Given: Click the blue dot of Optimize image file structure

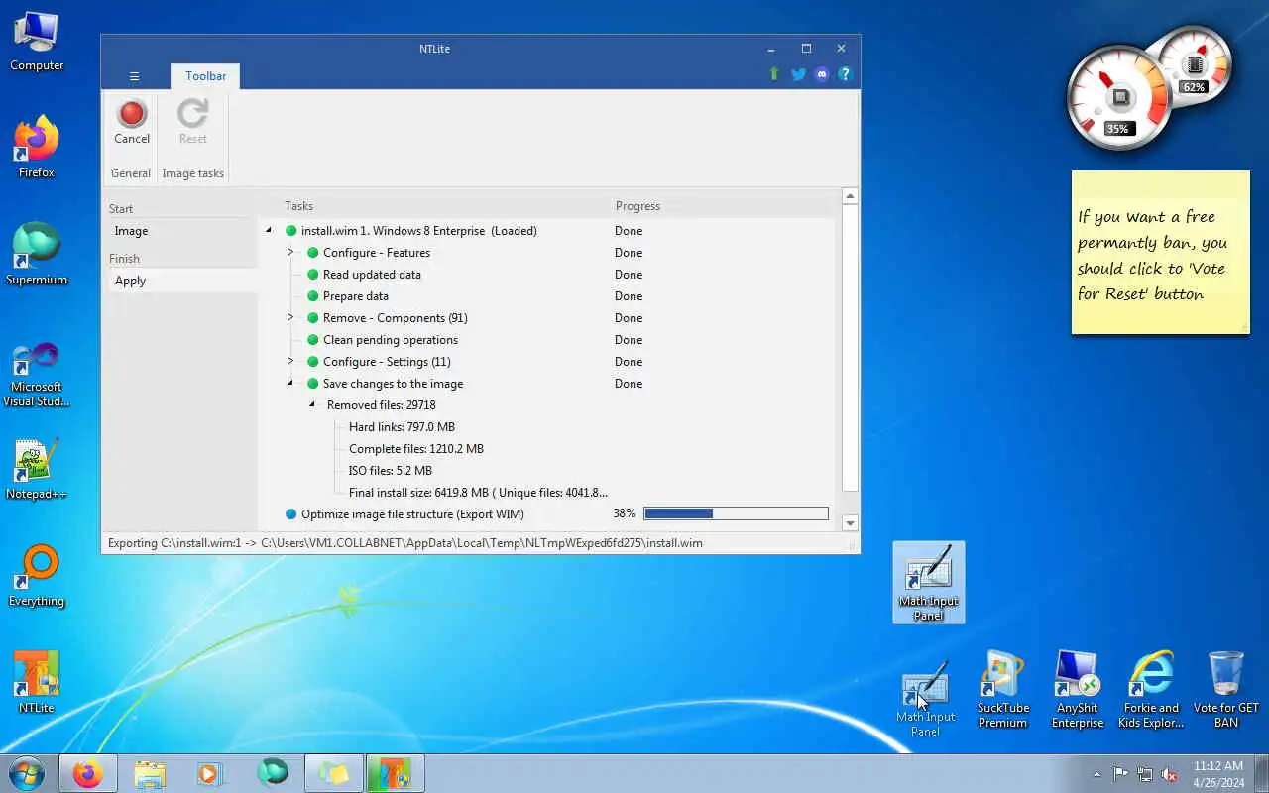Looking at the screenshot, I should 291,514.
